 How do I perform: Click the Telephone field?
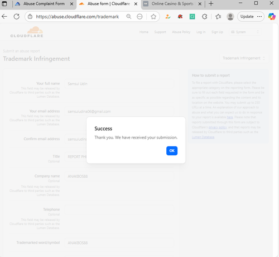point(119,210)
